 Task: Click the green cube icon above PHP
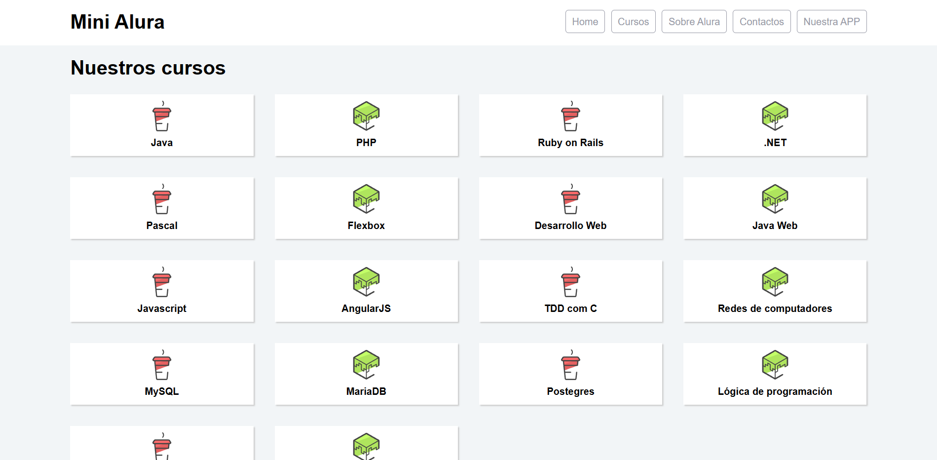pyautogui.click(x=366, y=116)
